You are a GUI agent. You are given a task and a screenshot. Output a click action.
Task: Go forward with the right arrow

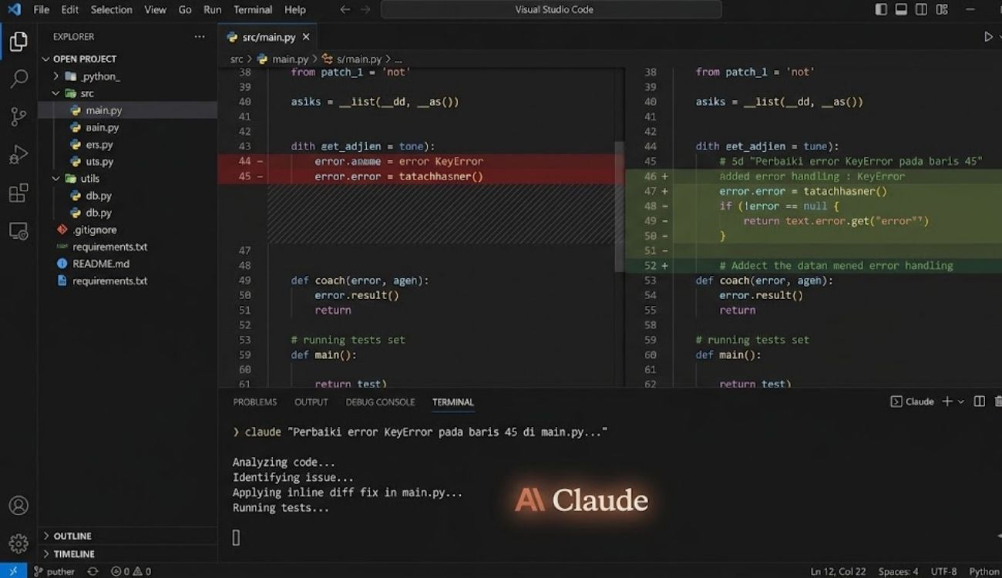tap(365, 10)
